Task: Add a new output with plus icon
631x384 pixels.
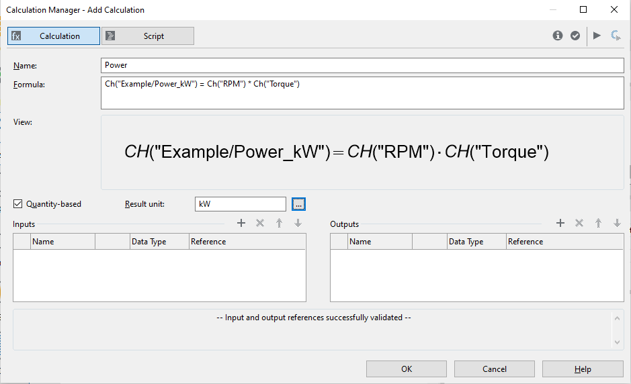Action: coord(560,224)
